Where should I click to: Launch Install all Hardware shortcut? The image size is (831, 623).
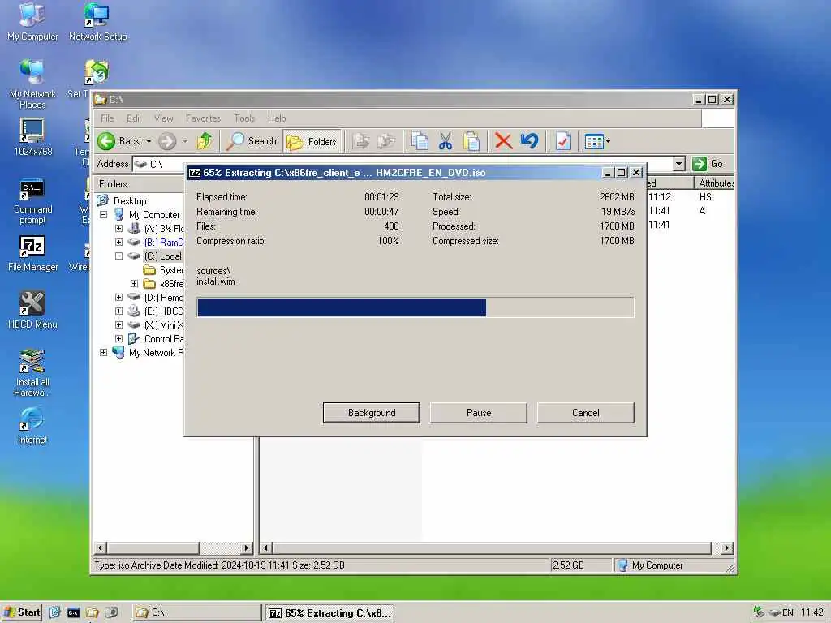(x=32, y=373)
